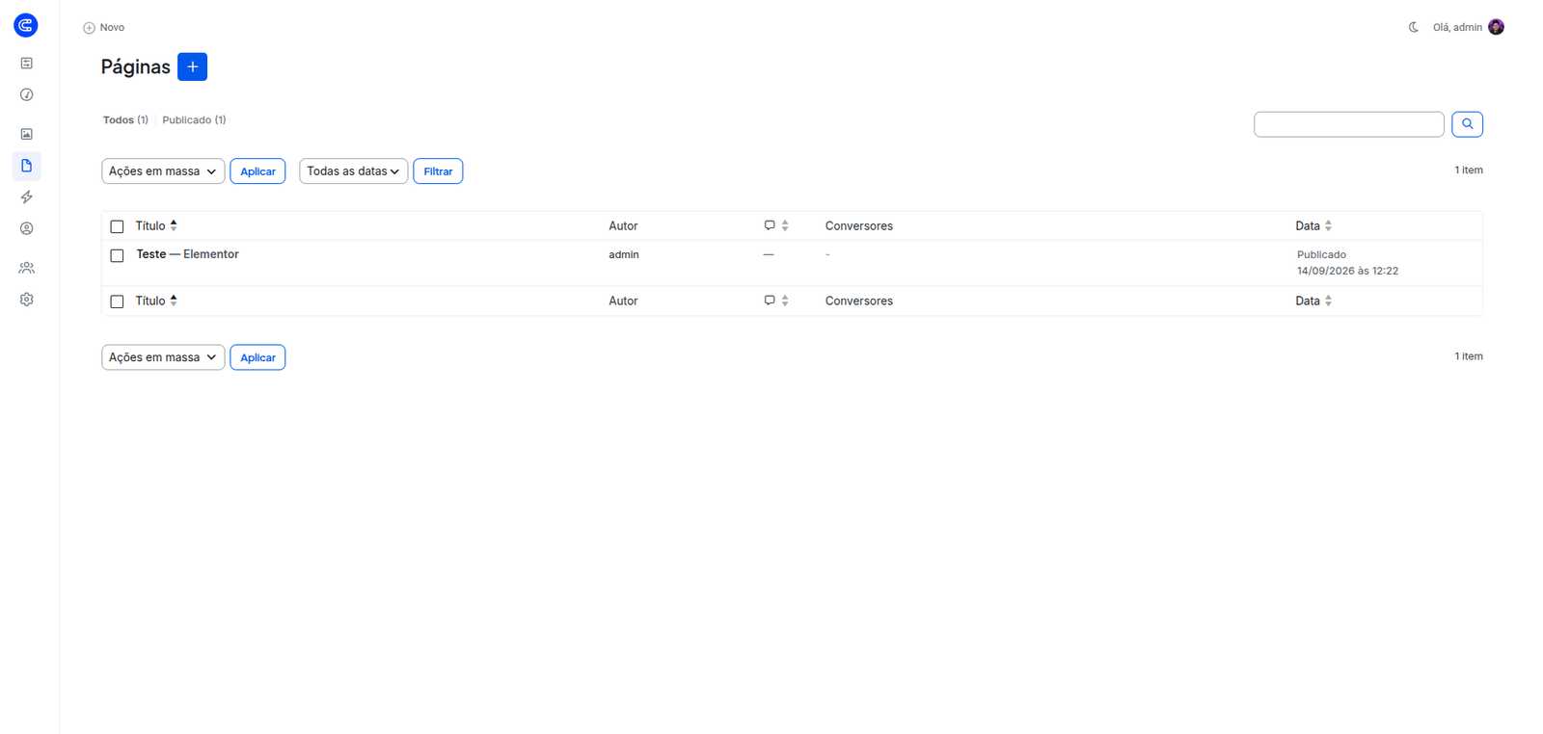Open the top Ações em massa dropdown
The image size is (1543, 734).
(163, 171)
